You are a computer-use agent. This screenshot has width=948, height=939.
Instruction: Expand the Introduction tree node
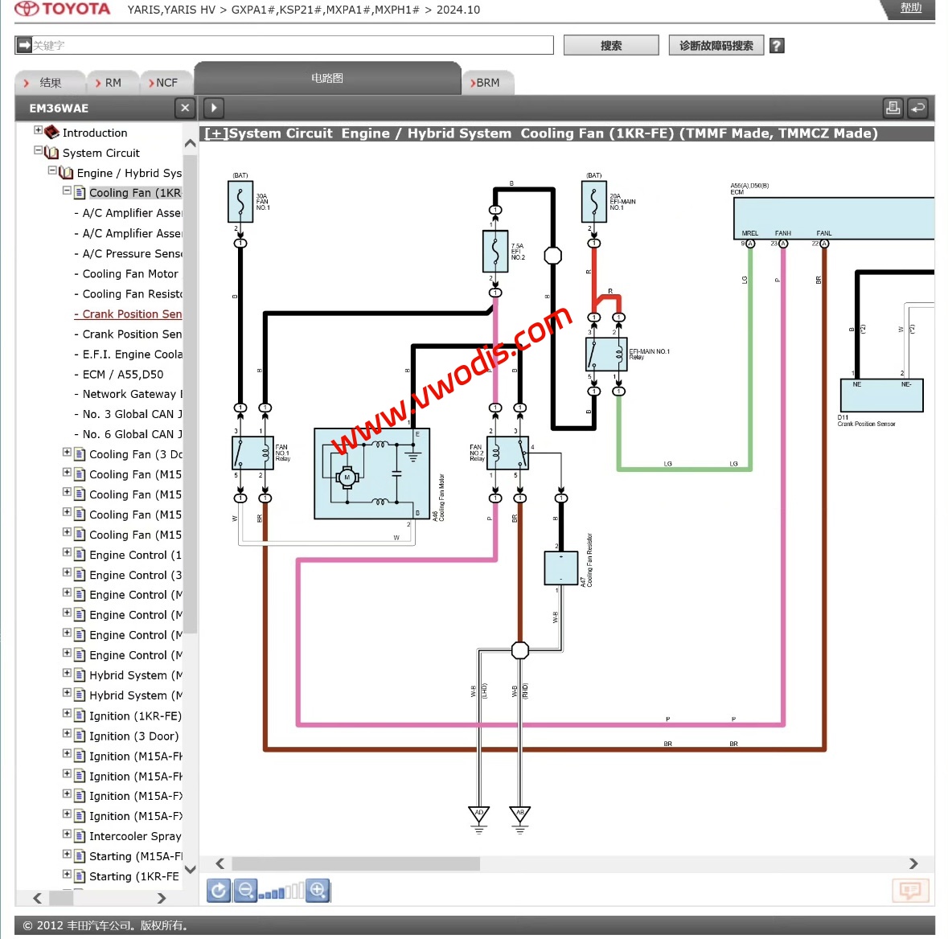pos(38,130)
